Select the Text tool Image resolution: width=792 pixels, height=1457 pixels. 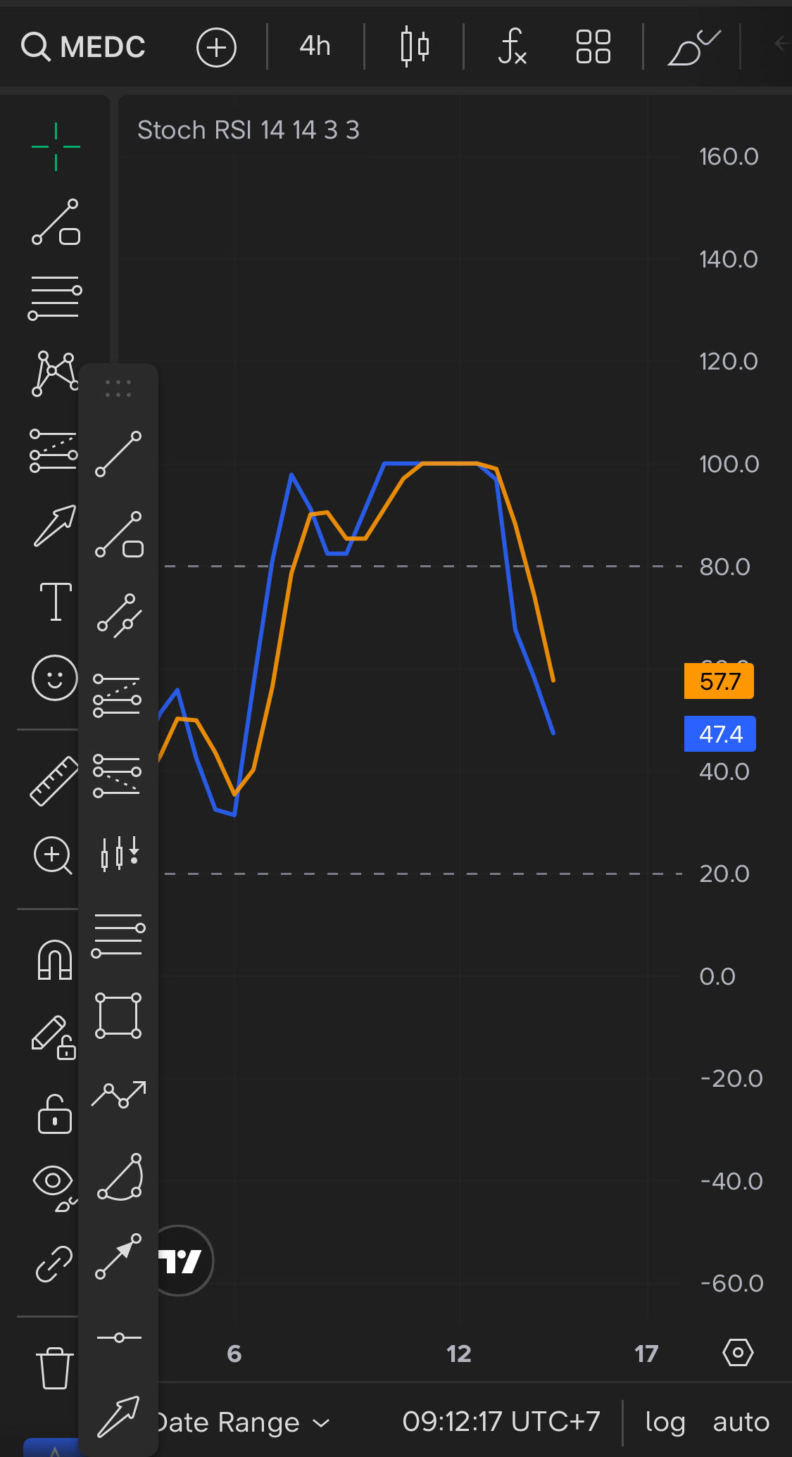[56, 602]
